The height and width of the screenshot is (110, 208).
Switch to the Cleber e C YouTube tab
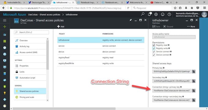pyautogui.click(x=161, y=2)
